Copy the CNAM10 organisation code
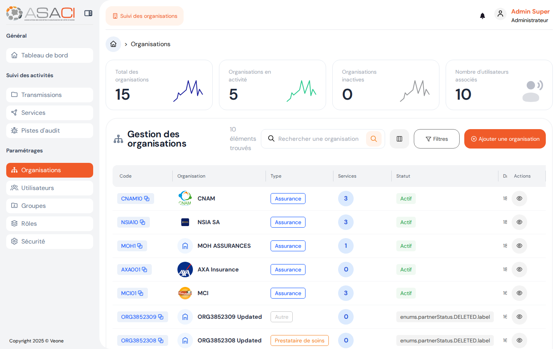Image resolution: width=559 pixels, height=349 pixels. pyautogui.click(x=147, y=199)
